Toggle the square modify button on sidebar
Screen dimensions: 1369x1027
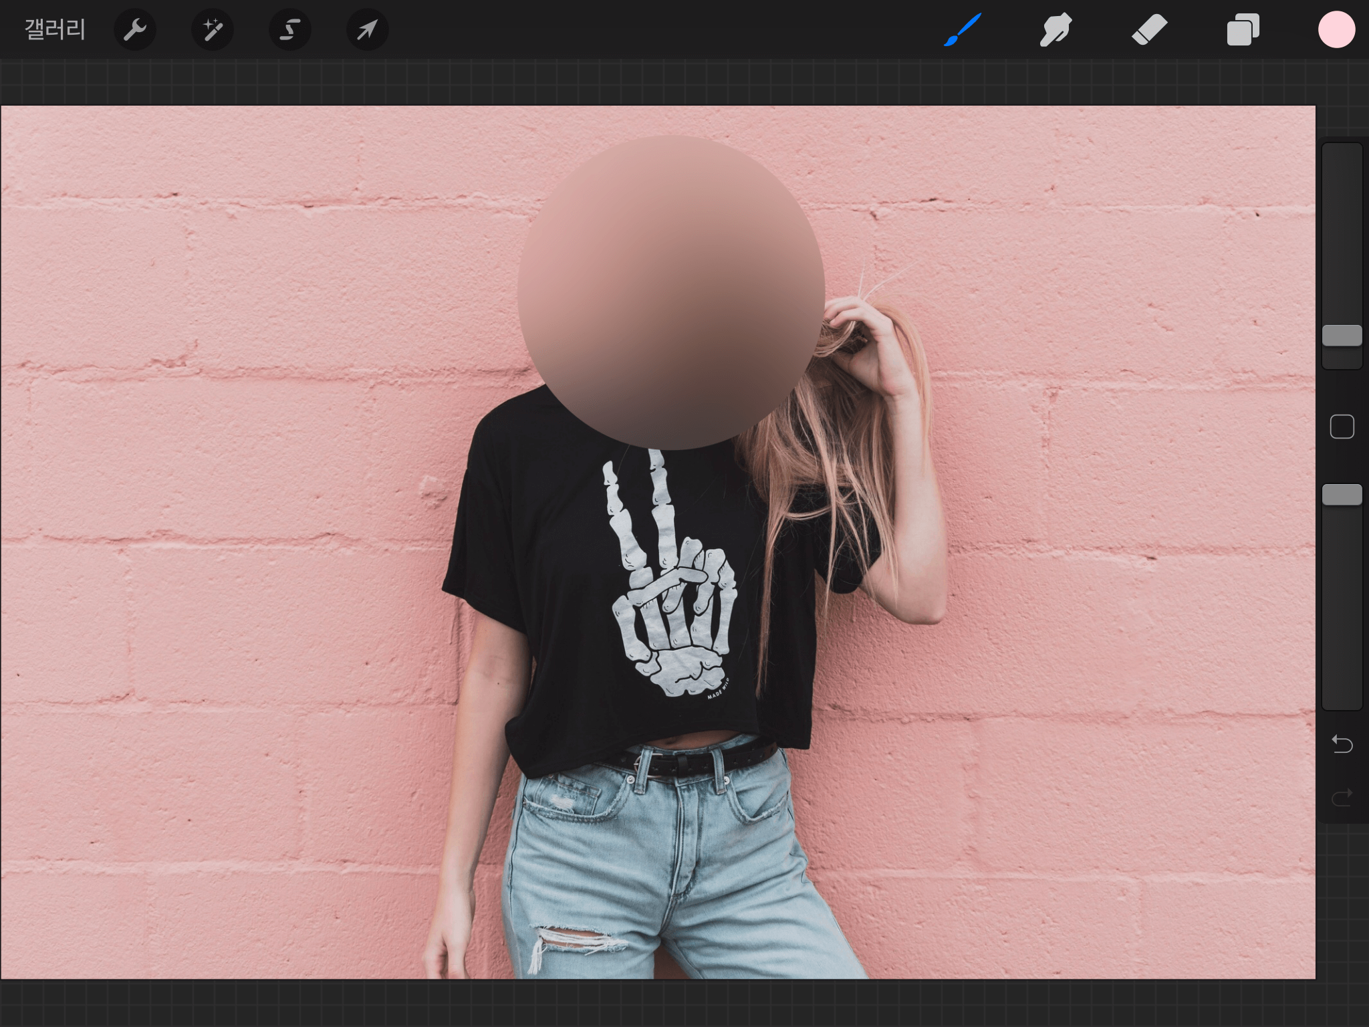(x=1342, y=427)
